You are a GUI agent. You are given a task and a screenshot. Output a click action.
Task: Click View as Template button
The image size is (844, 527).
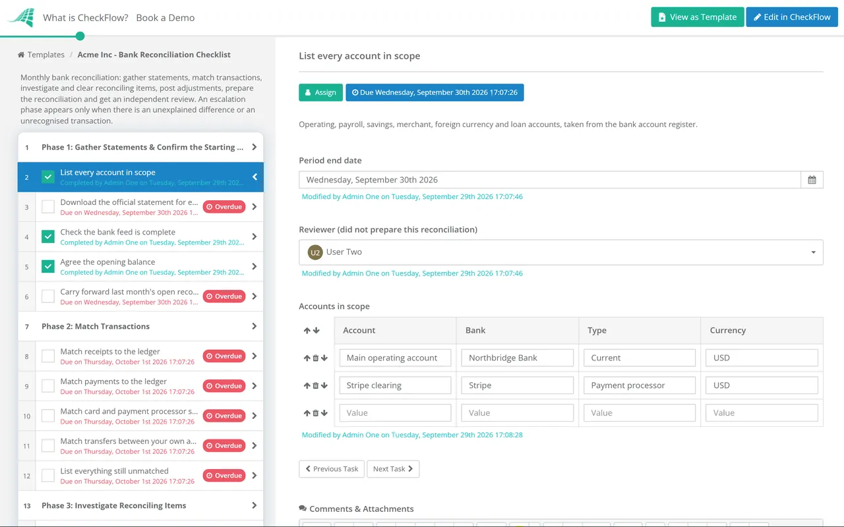point(698,17)
